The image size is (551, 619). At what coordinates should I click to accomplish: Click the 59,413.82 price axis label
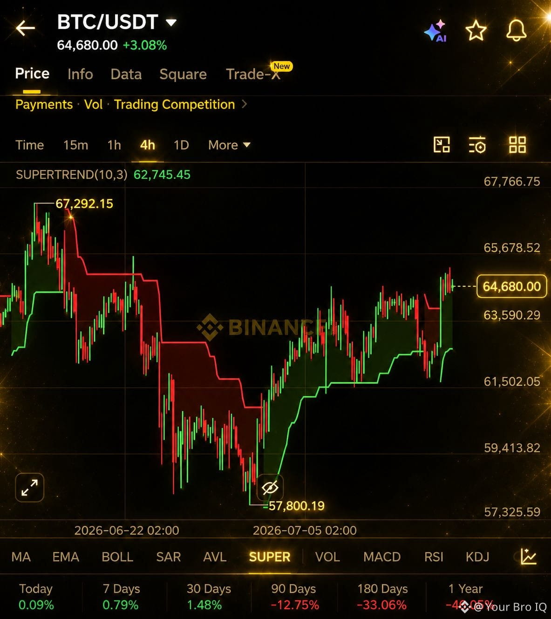(512, 448)
